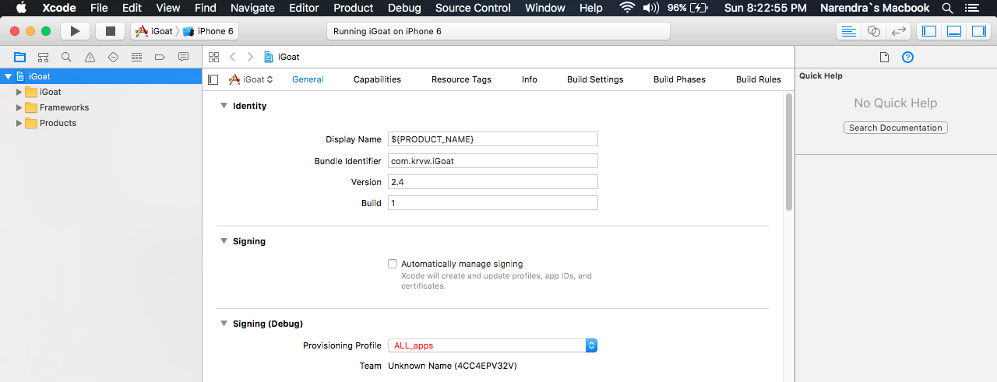The height and width of the screenshot is (382, 997).
Task: Open the Source Control menu
Action: (473, 8)
